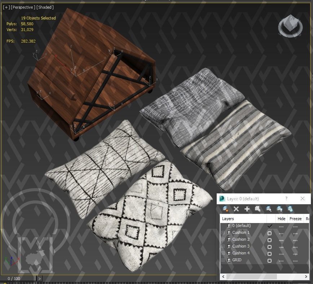Click the Layers column header
This screenshot has height=284, width=313.
click(243, 219)
